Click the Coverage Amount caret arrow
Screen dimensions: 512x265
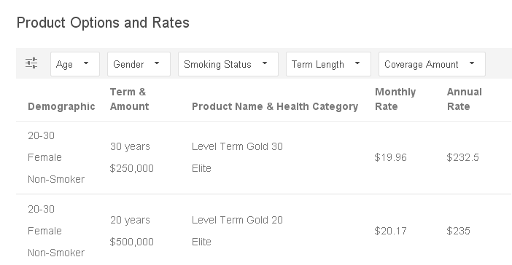(x=472, y=63)
